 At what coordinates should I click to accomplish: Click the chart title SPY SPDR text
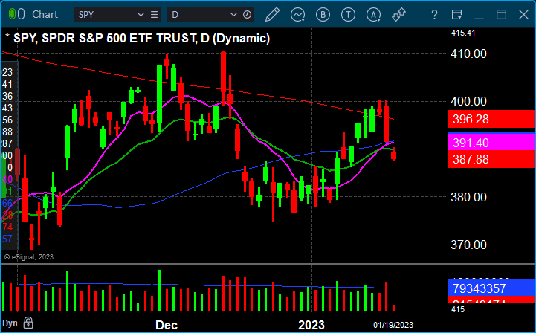coord(138,39)
